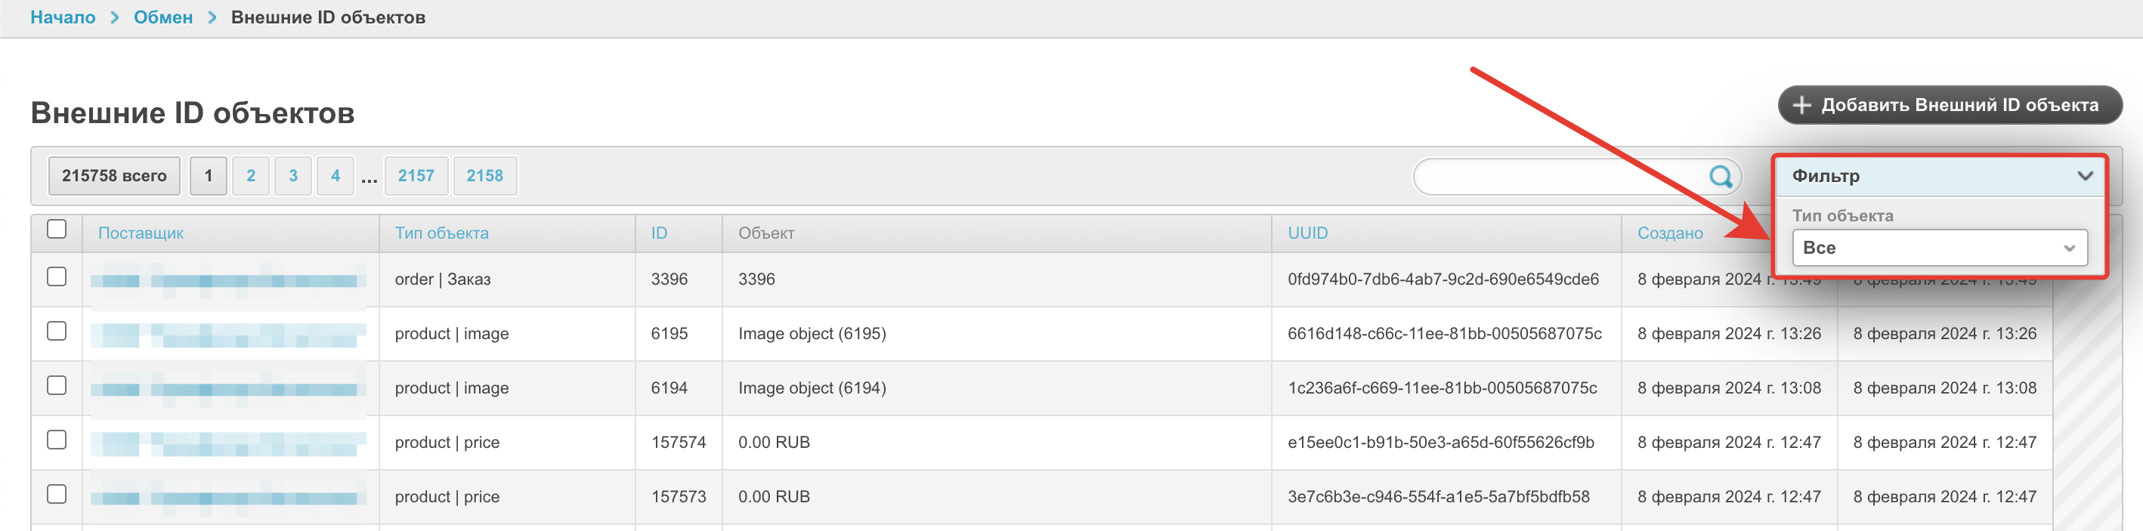Navigate to Обмен breadcrumb

[163, 17]
